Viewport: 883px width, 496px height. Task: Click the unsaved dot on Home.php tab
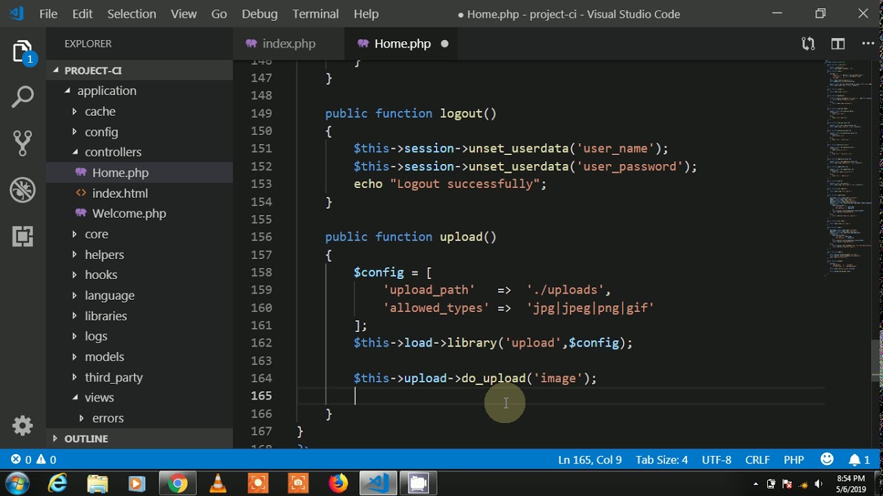(x=444, y=44)
